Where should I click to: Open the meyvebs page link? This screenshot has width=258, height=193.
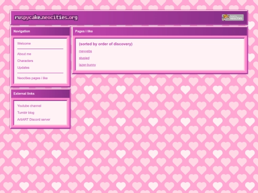click(86, 51)
